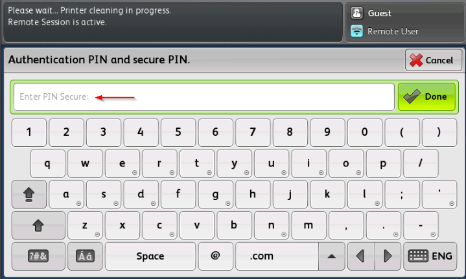
Task: Cancel the PIN entry dialog
Action: pos(434,60)
